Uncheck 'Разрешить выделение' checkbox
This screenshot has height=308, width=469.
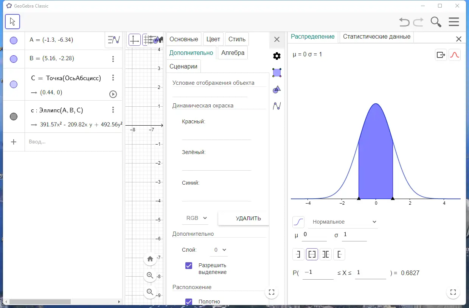(x=189, y=266)
